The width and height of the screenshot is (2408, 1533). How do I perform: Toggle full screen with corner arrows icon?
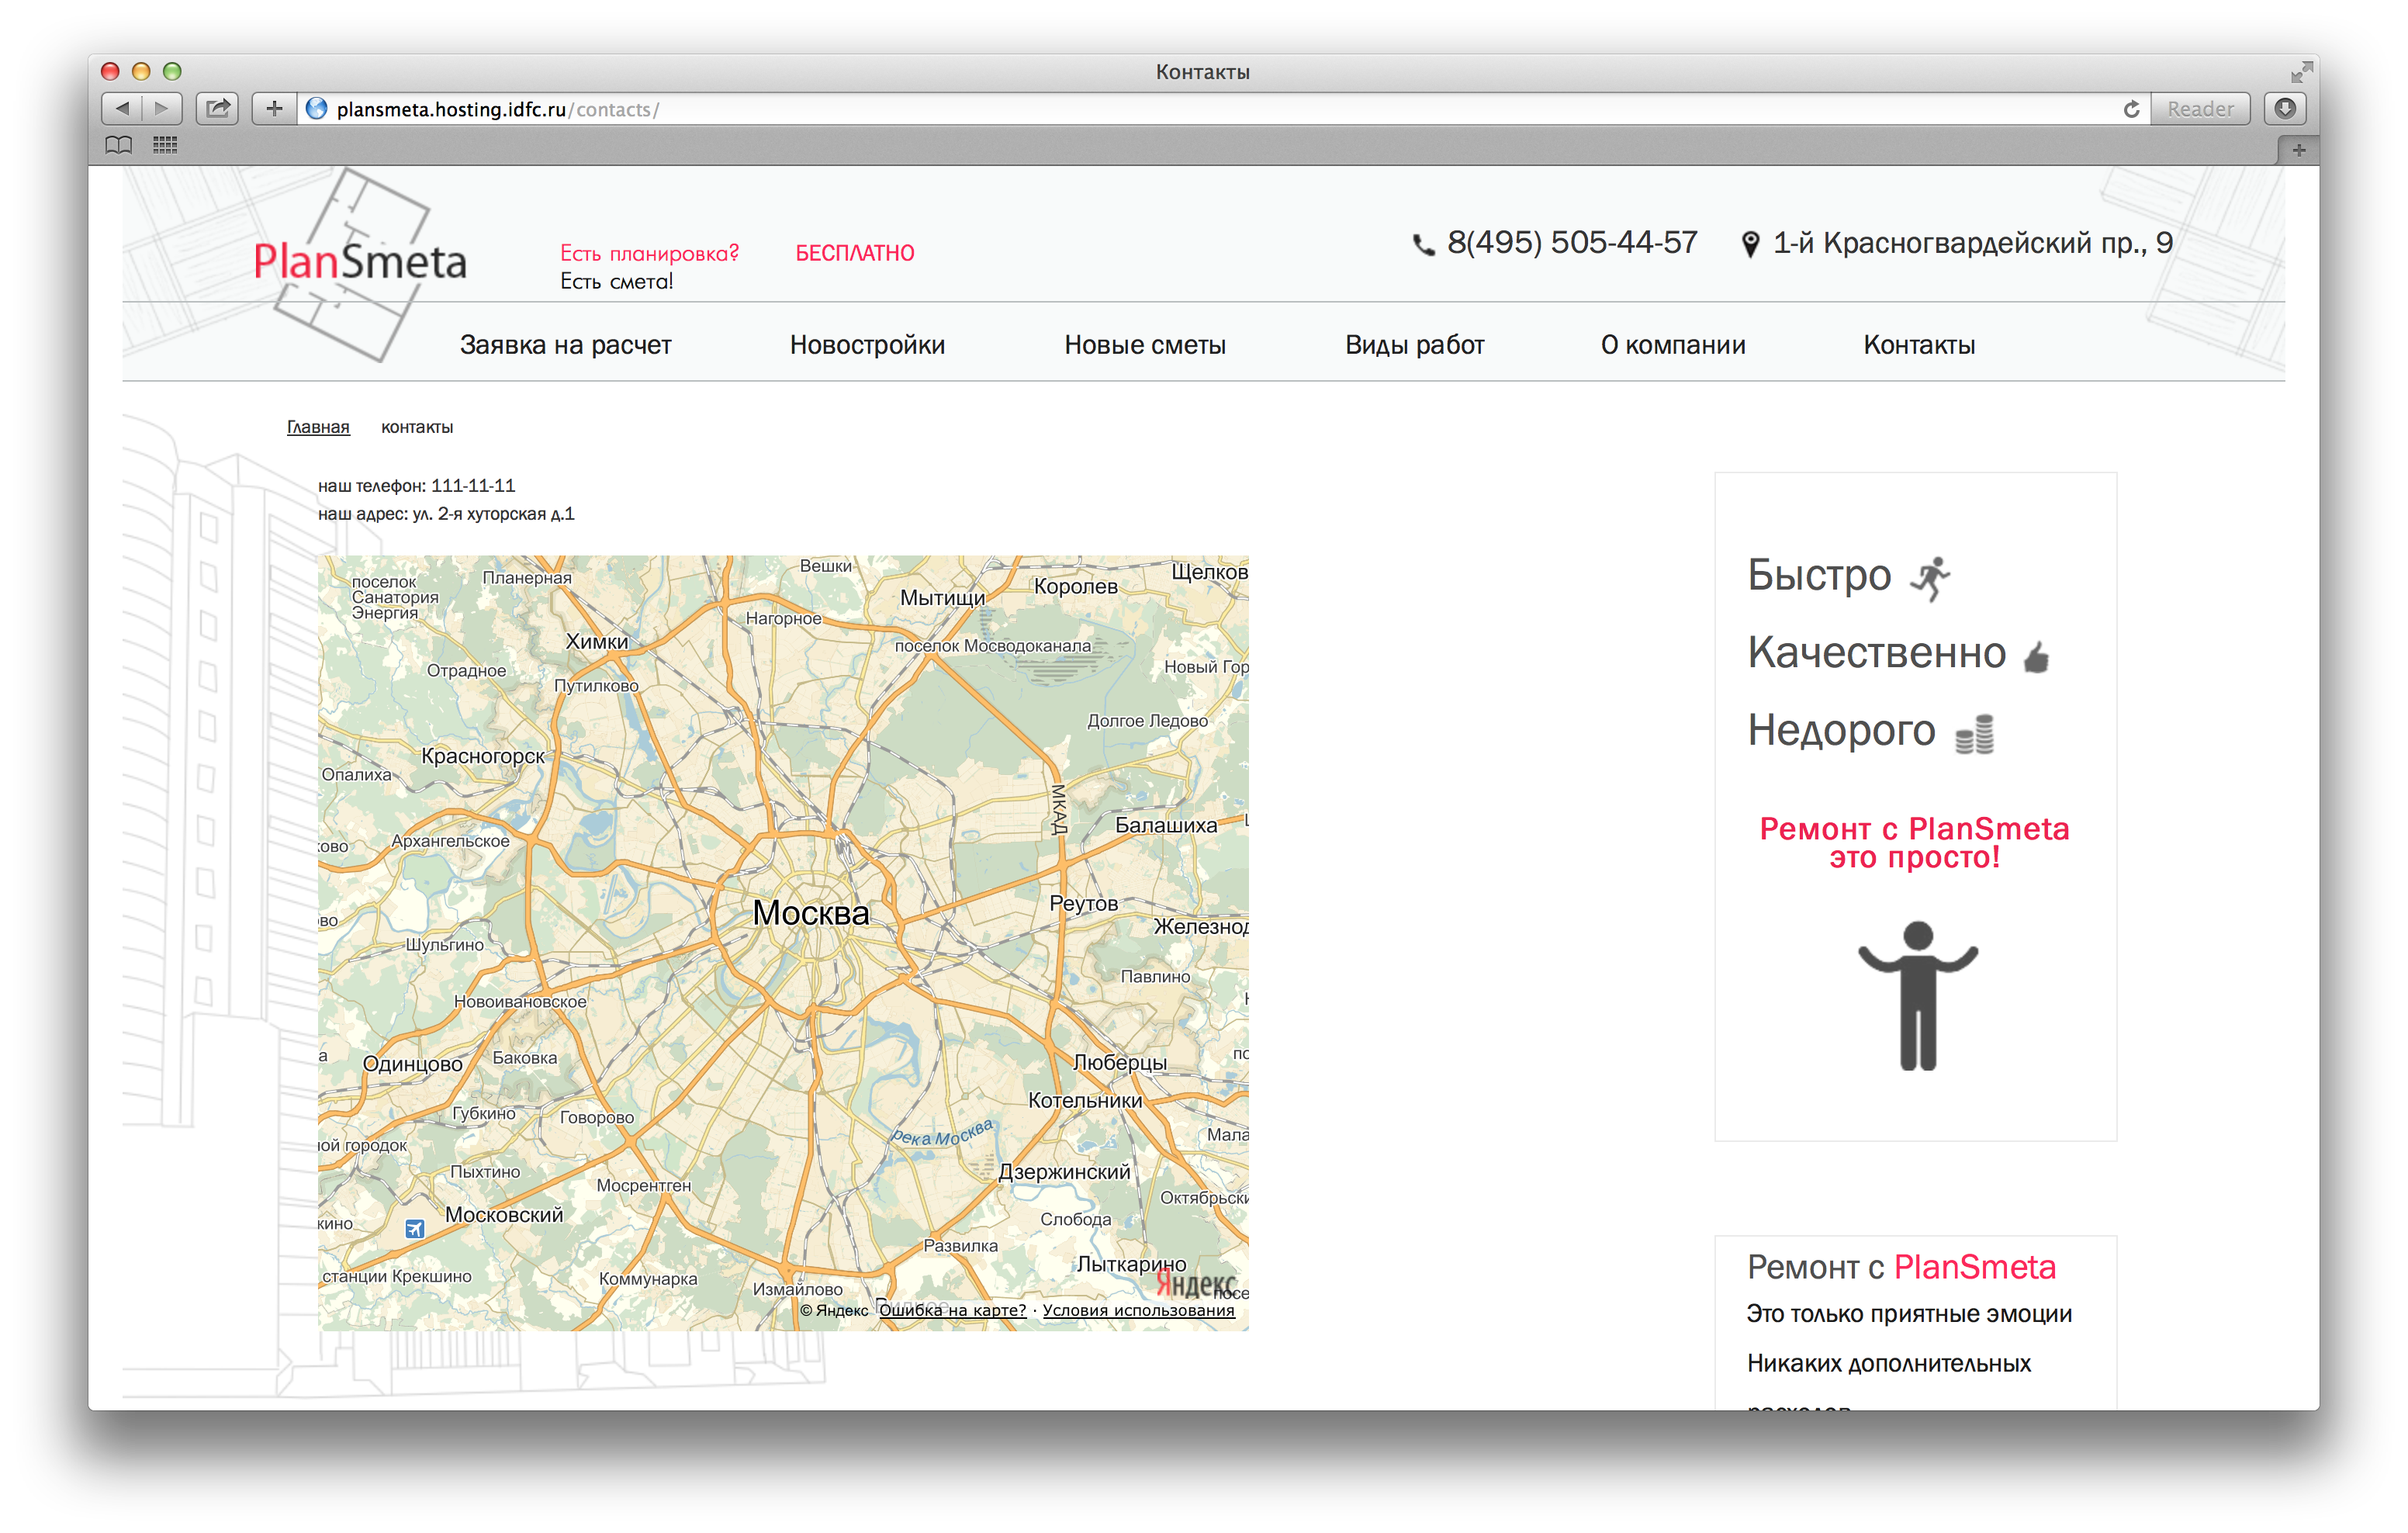[2301, 72]
